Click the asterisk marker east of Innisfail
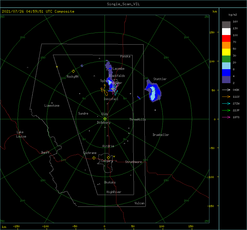 tap(130, 94)
